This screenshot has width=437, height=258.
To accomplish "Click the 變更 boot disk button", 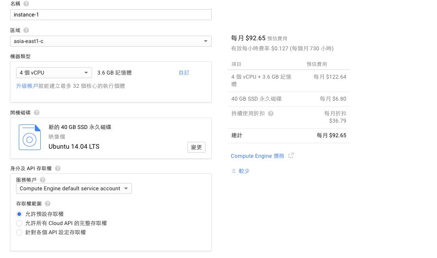I will click(x=197, y=147).
